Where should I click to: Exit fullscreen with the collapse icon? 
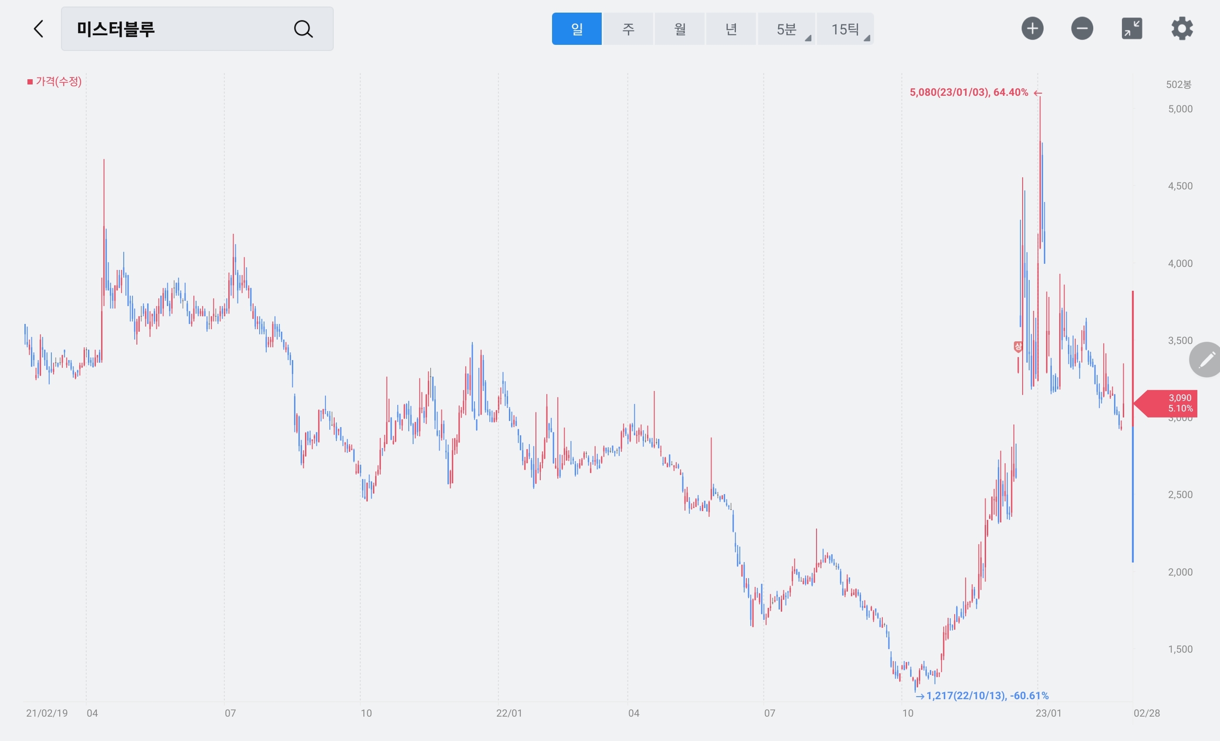pos(1132,28)
